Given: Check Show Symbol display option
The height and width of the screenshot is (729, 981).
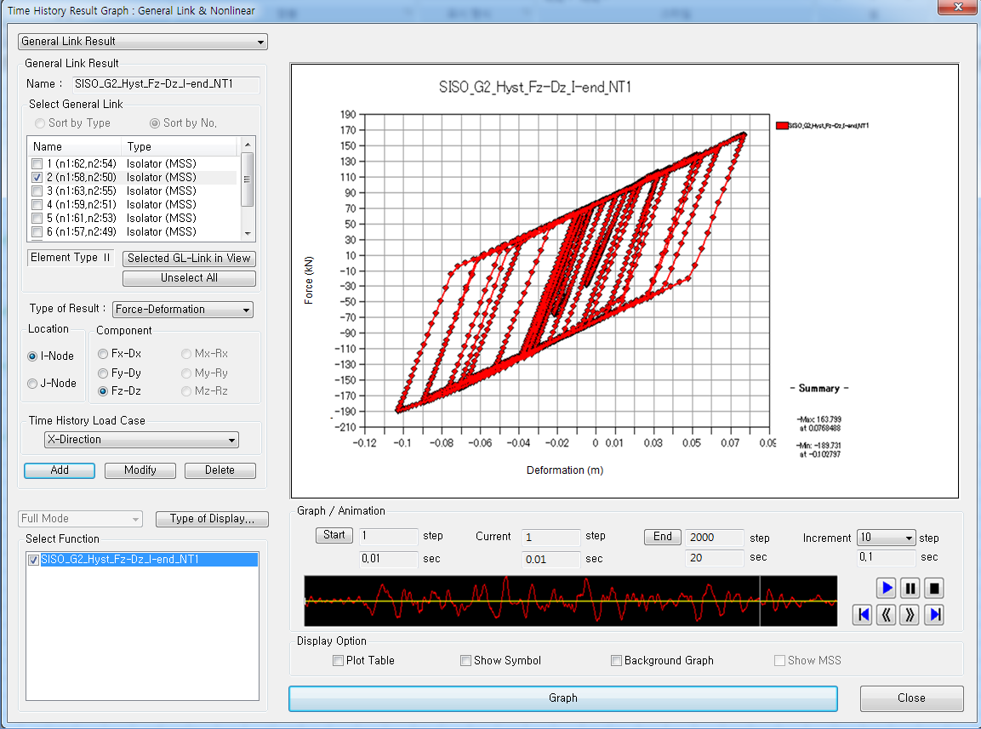Looking at the screenshot, I should coord(465,660).
